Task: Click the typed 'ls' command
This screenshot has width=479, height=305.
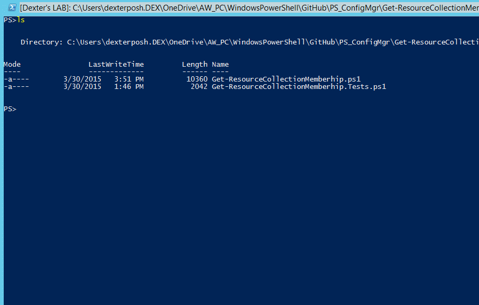Action: tap(21, 20)
